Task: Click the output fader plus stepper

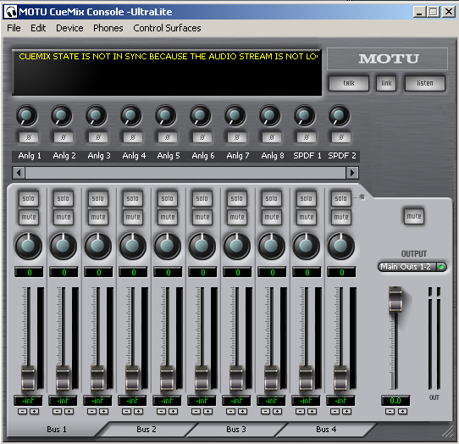Action: (x=402, y=412)
